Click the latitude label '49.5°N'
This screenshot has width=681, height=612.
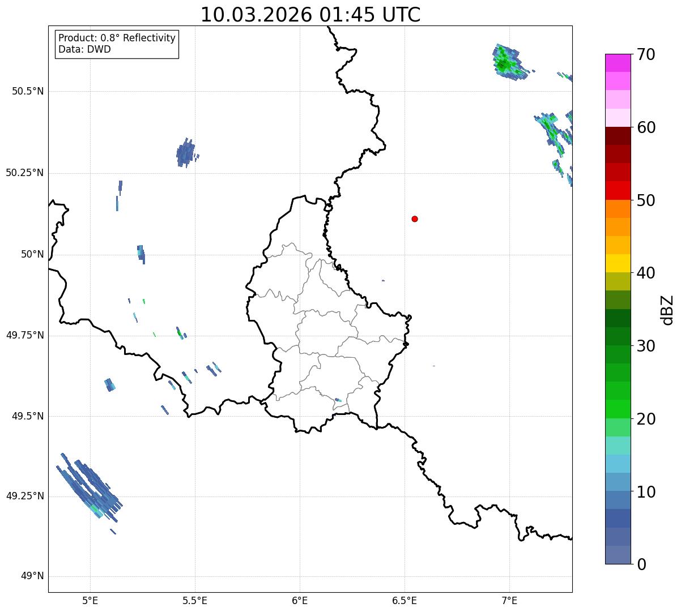[28, 416]
